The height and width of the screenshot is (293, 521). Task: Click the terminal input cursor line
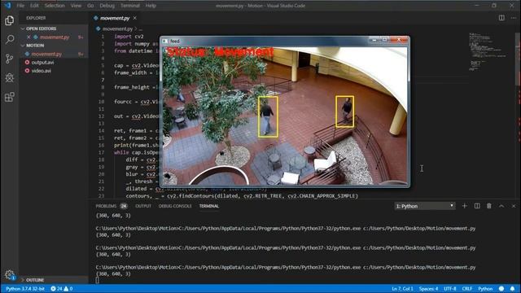point(97,280)
